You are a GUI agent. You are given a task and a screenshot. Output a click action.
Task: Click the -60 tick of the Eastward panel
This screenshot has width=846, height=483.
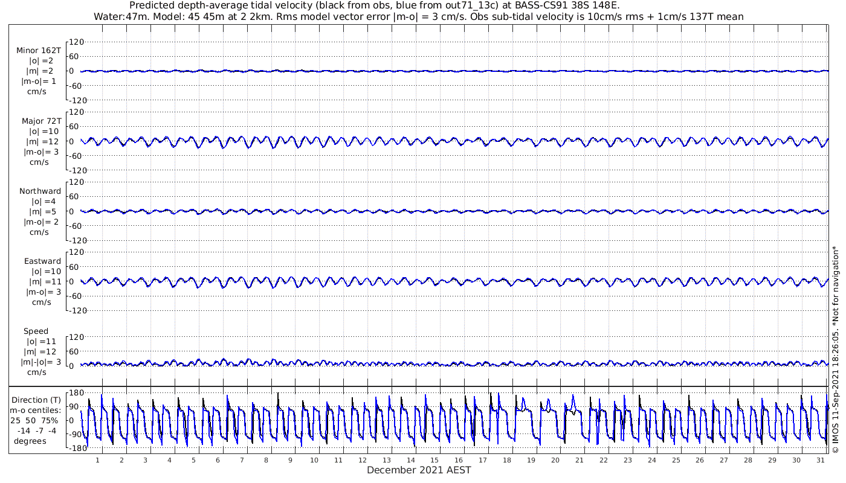coord(75,296)
